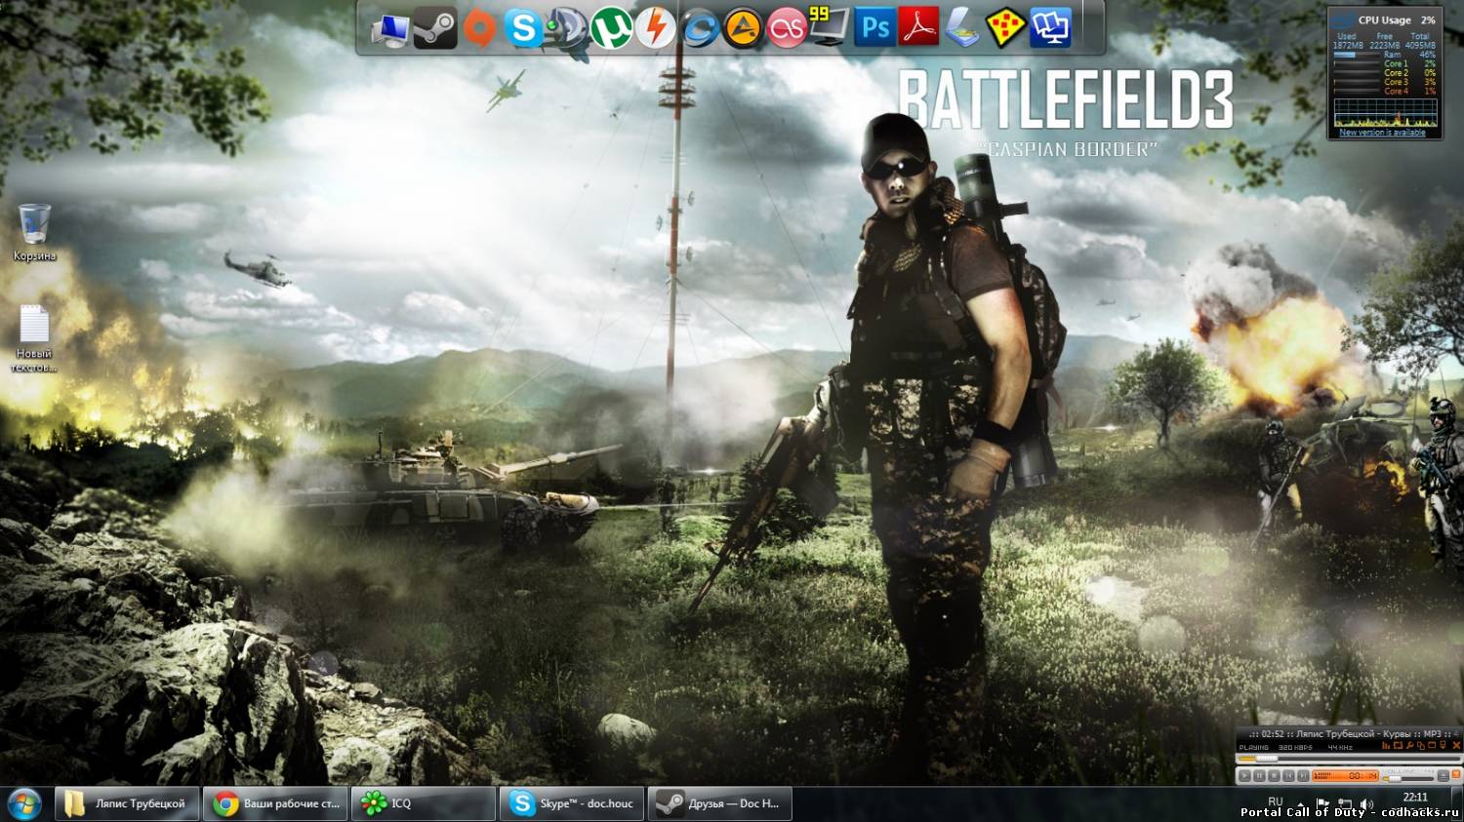Open the player equalizer bars icon
Screen dimensions: 1464x822
(x=1386, y=746)
